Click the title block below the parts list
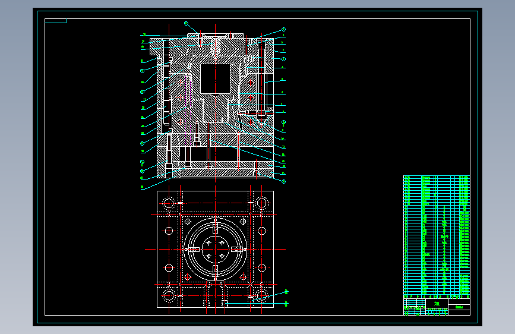515x334 pixels. [x=437, y=307]
